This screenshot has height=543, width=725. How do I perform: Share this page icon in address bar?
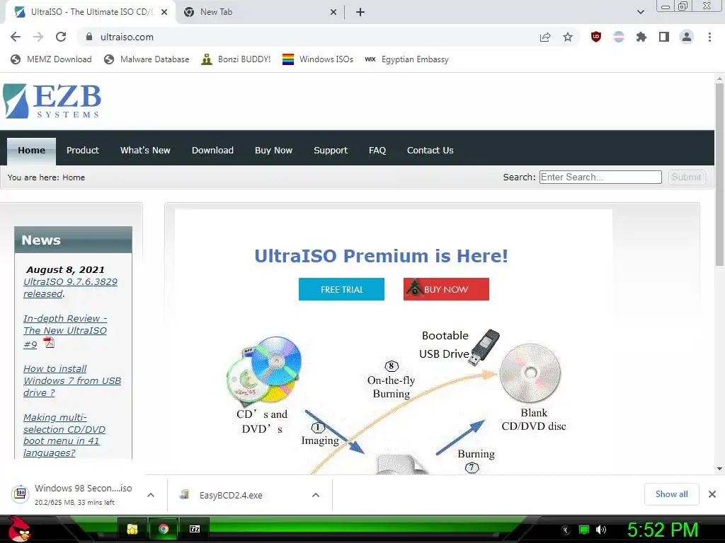(x=545, y=37)
